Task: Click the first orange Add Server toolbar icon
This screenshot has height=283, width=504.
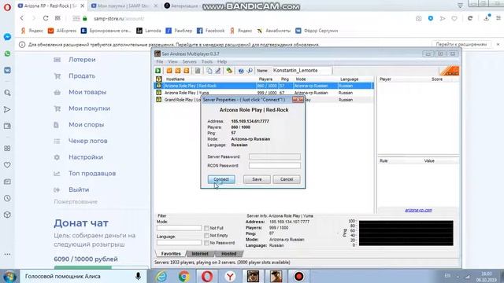Action: tap(169, 71)
